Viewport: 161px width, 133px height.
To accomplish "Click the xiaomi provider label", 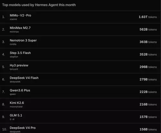I will click(13, 19).
